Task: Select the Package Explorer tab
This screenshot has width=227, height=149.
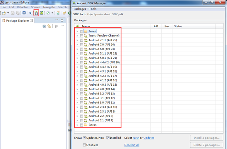Action: [18, 21]
